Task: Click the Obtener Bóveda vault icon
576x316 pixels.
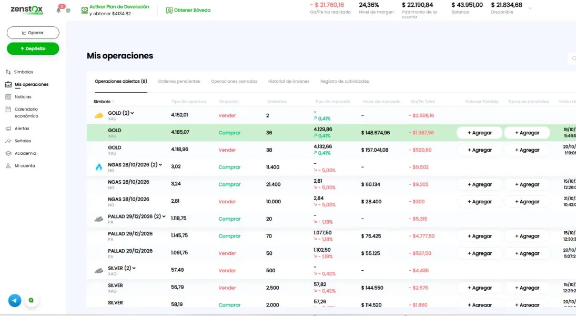Action: [x=169, y=11]
